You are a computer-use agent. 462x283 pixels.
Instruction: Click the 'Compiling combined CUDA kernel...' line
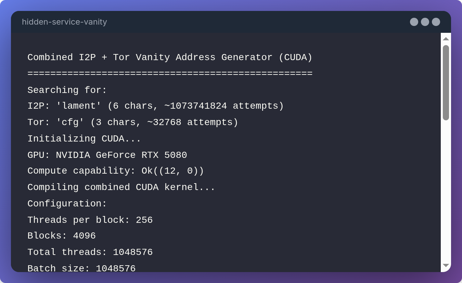121,187
